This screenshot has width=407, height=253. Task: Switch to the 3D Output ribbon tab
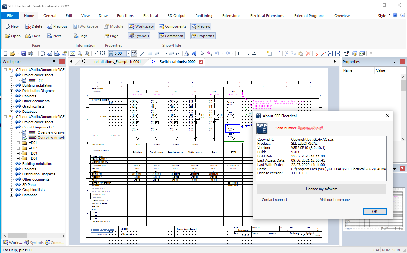point(177,16)
